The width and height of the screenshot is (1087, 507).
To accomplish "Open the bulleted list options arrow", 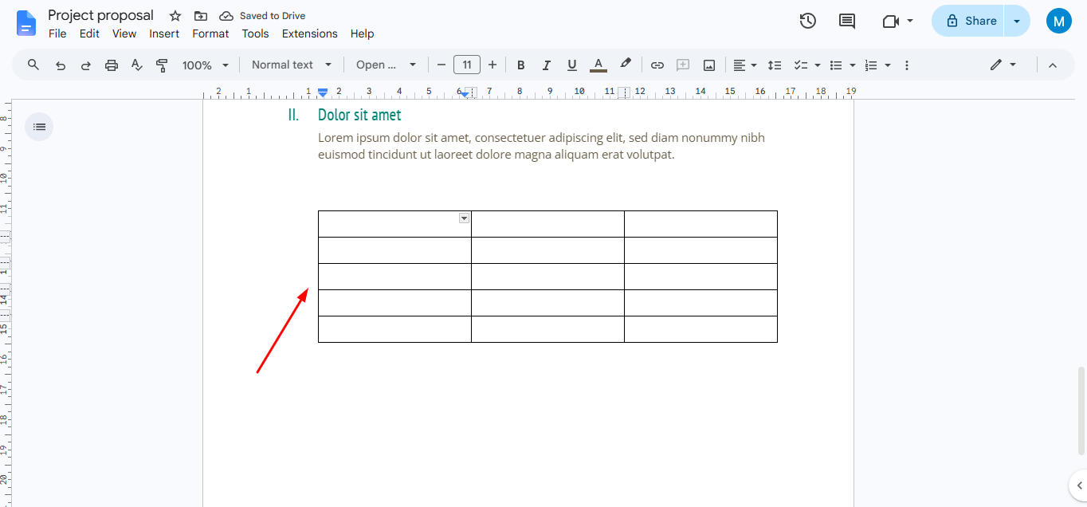I will [853, 65].
